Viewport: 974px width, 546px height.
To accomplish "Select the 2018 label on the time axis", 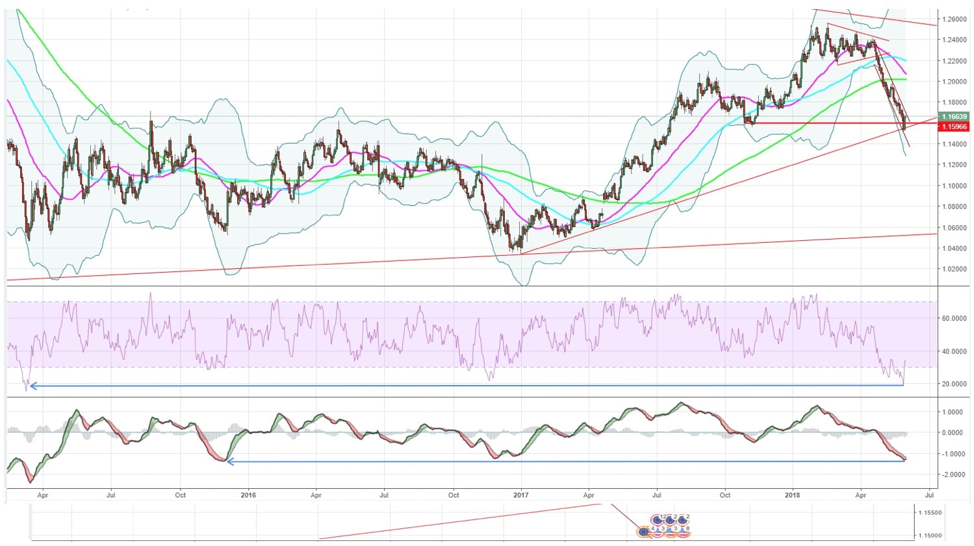I will pyautogui.click(x=792, y=495).
